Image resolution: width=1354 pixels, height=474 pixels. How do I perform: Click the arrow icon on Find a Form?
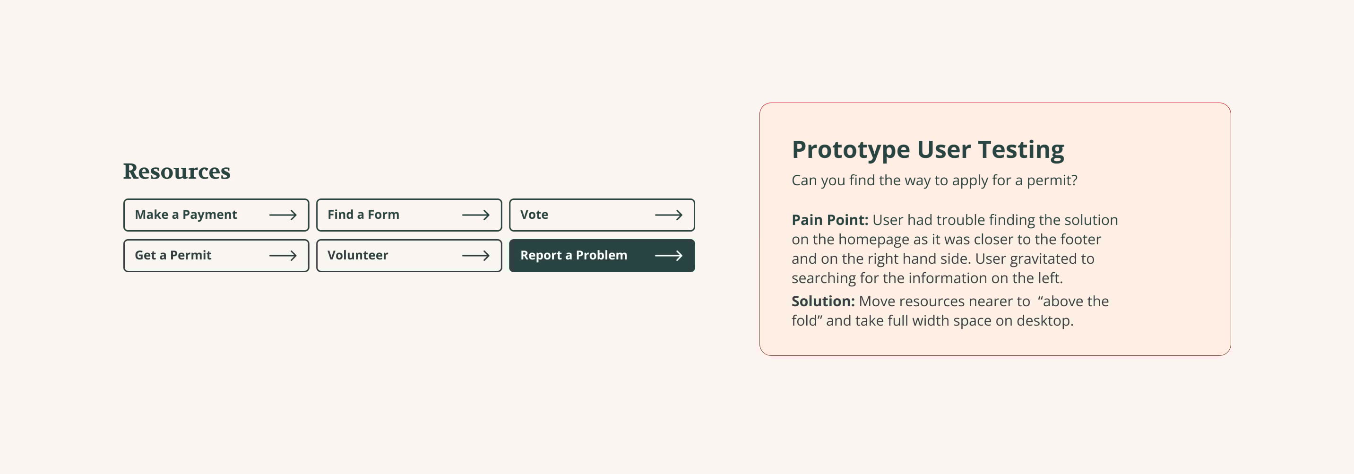(476, 215)
